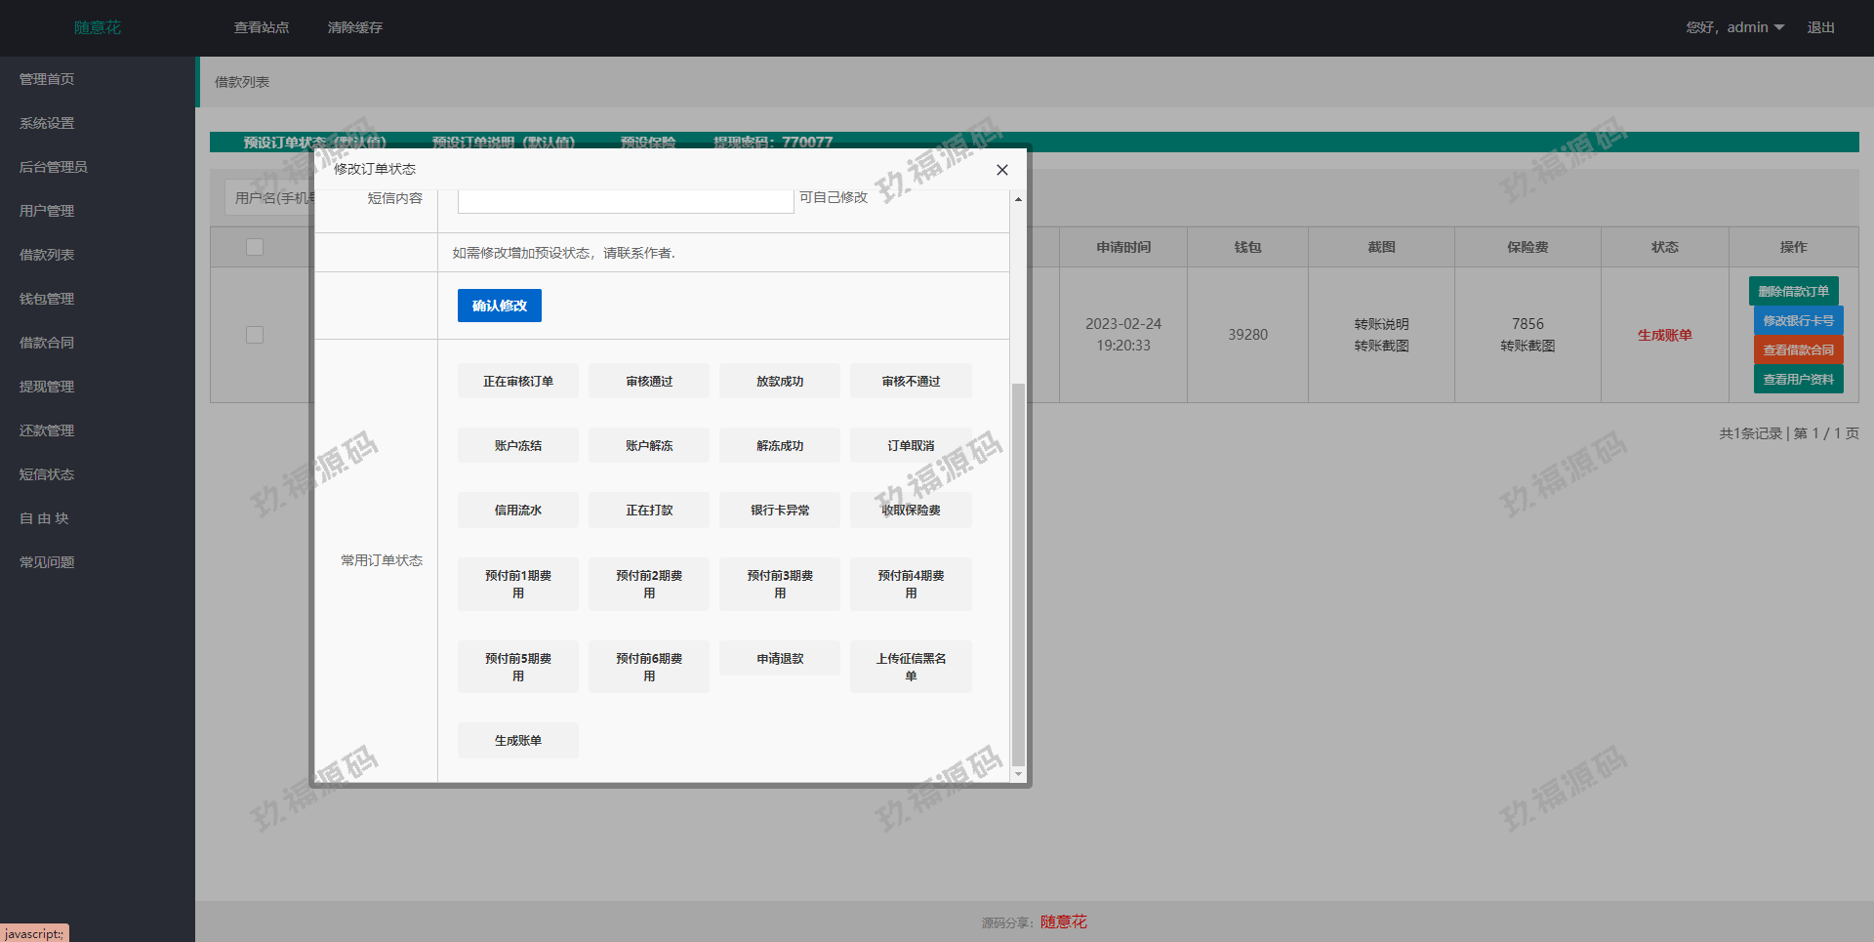Click in the 短信内容 text field
This screenshot has width=1874, height=942.
click(x=625, y=201)
